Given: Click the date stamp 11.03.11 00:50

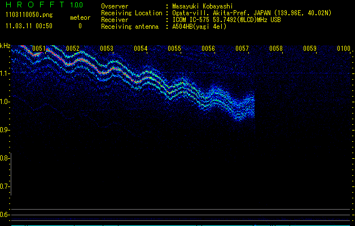Looking at the screenshot, I should tap(29, 26).
